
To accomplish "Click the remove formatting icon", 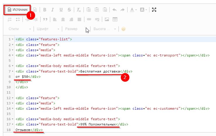I will [79, 10].
